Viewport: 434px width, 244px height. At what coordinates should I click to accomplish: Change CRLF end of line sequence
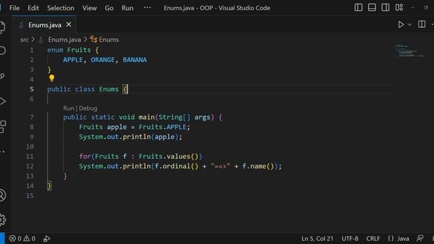click(373, 239)
